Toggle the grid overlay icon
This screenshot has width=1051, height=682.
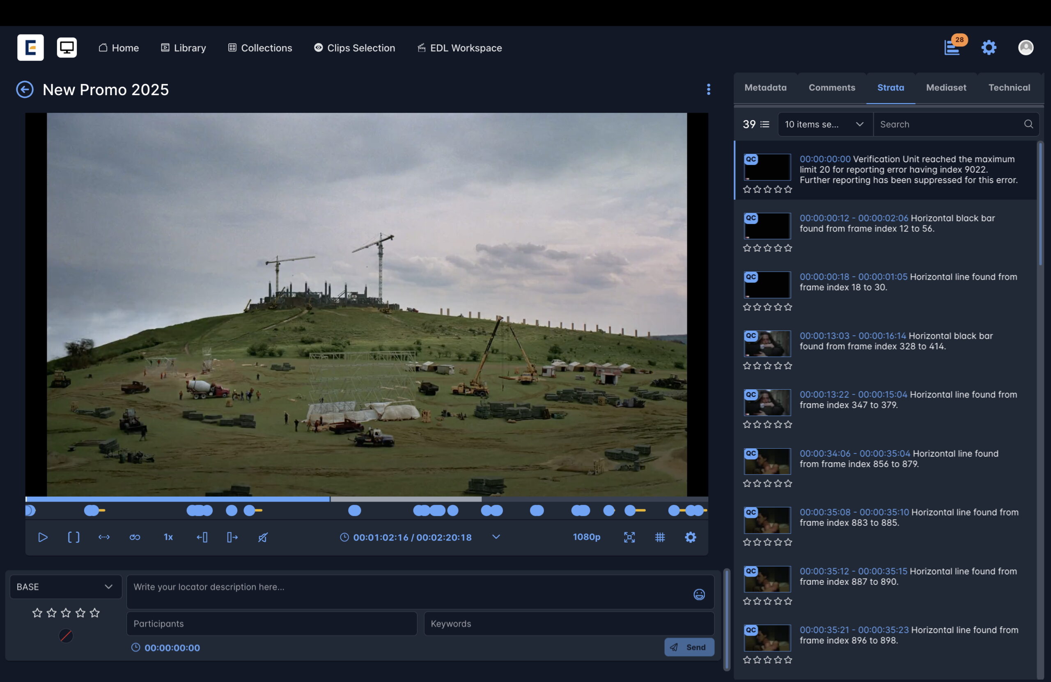click(x=660, y=537)
